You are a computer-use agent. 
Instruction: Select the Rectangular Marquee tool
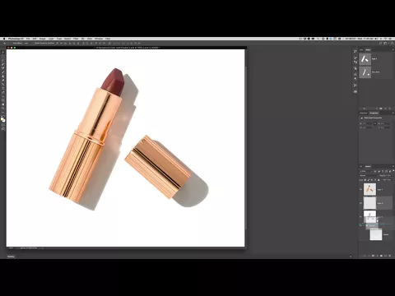click(3, 56)
